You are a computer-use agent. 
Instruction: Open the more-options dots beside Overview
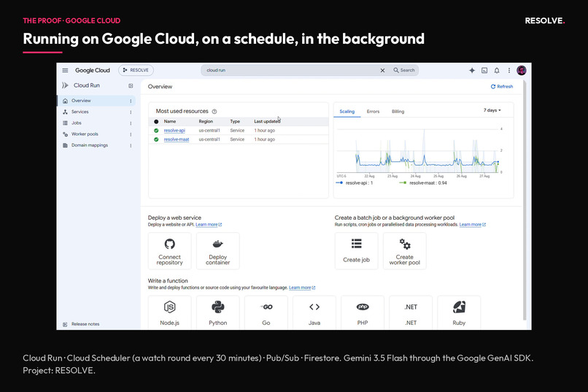131,101
